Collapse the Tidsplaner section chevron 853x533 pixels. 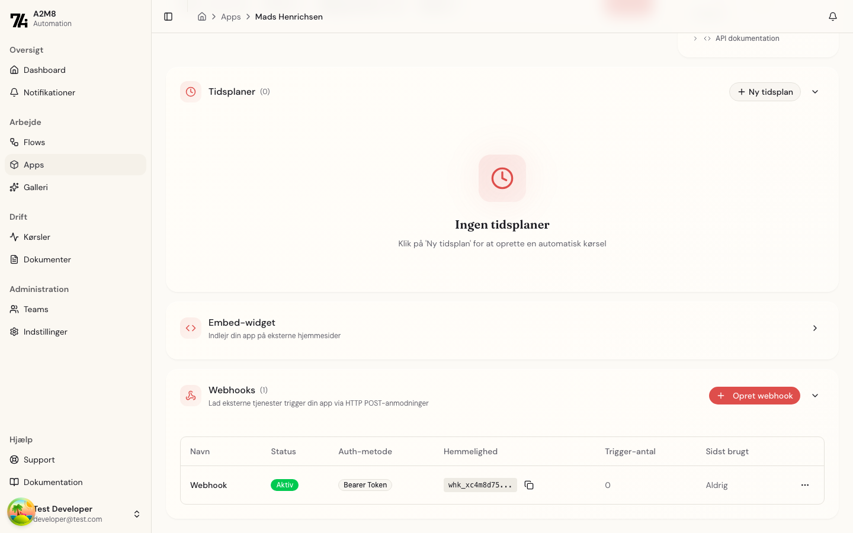pos(815,92)
